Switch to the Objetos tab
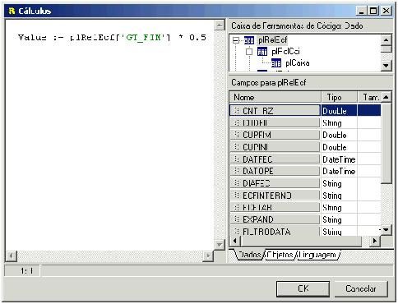The image size is (398, 304). [x=280, y=255]
